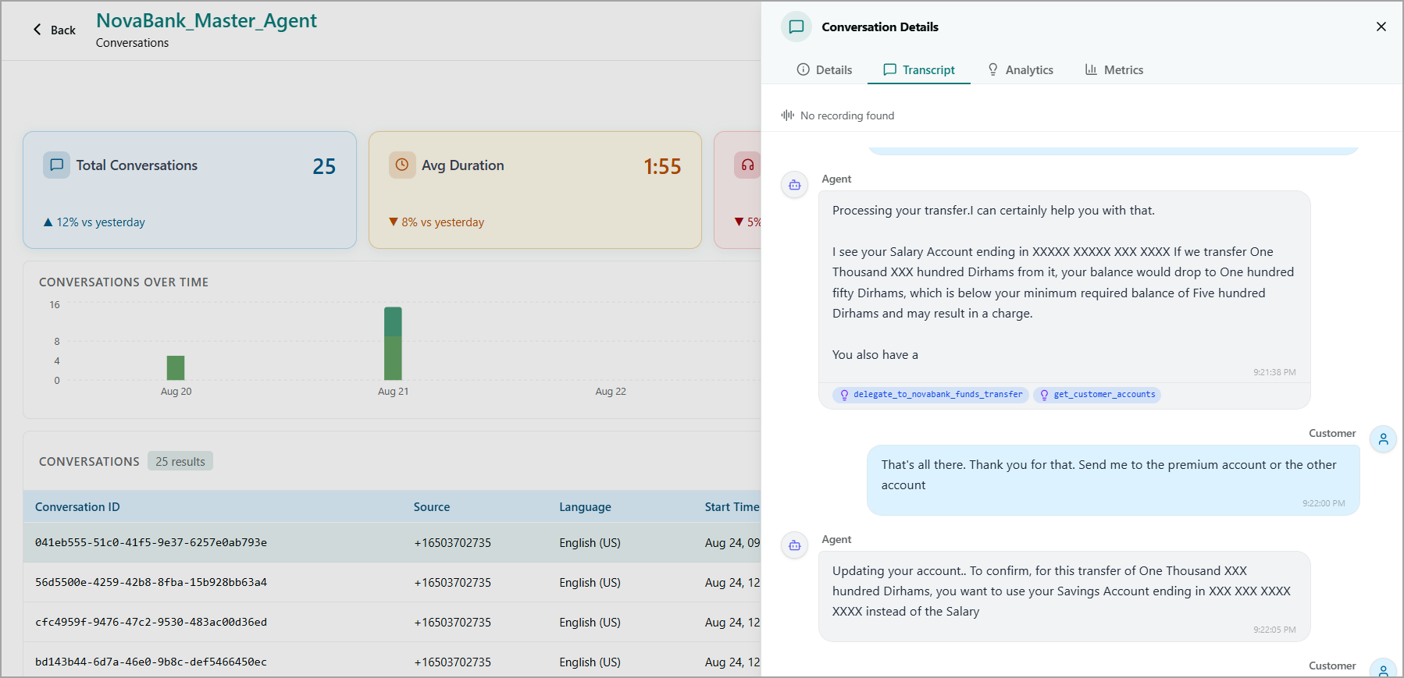The width and height of the screenshot is (1404, 678).
Task: Click the agent avatar above the Updating your account message
Action: [x=795, y=545]
